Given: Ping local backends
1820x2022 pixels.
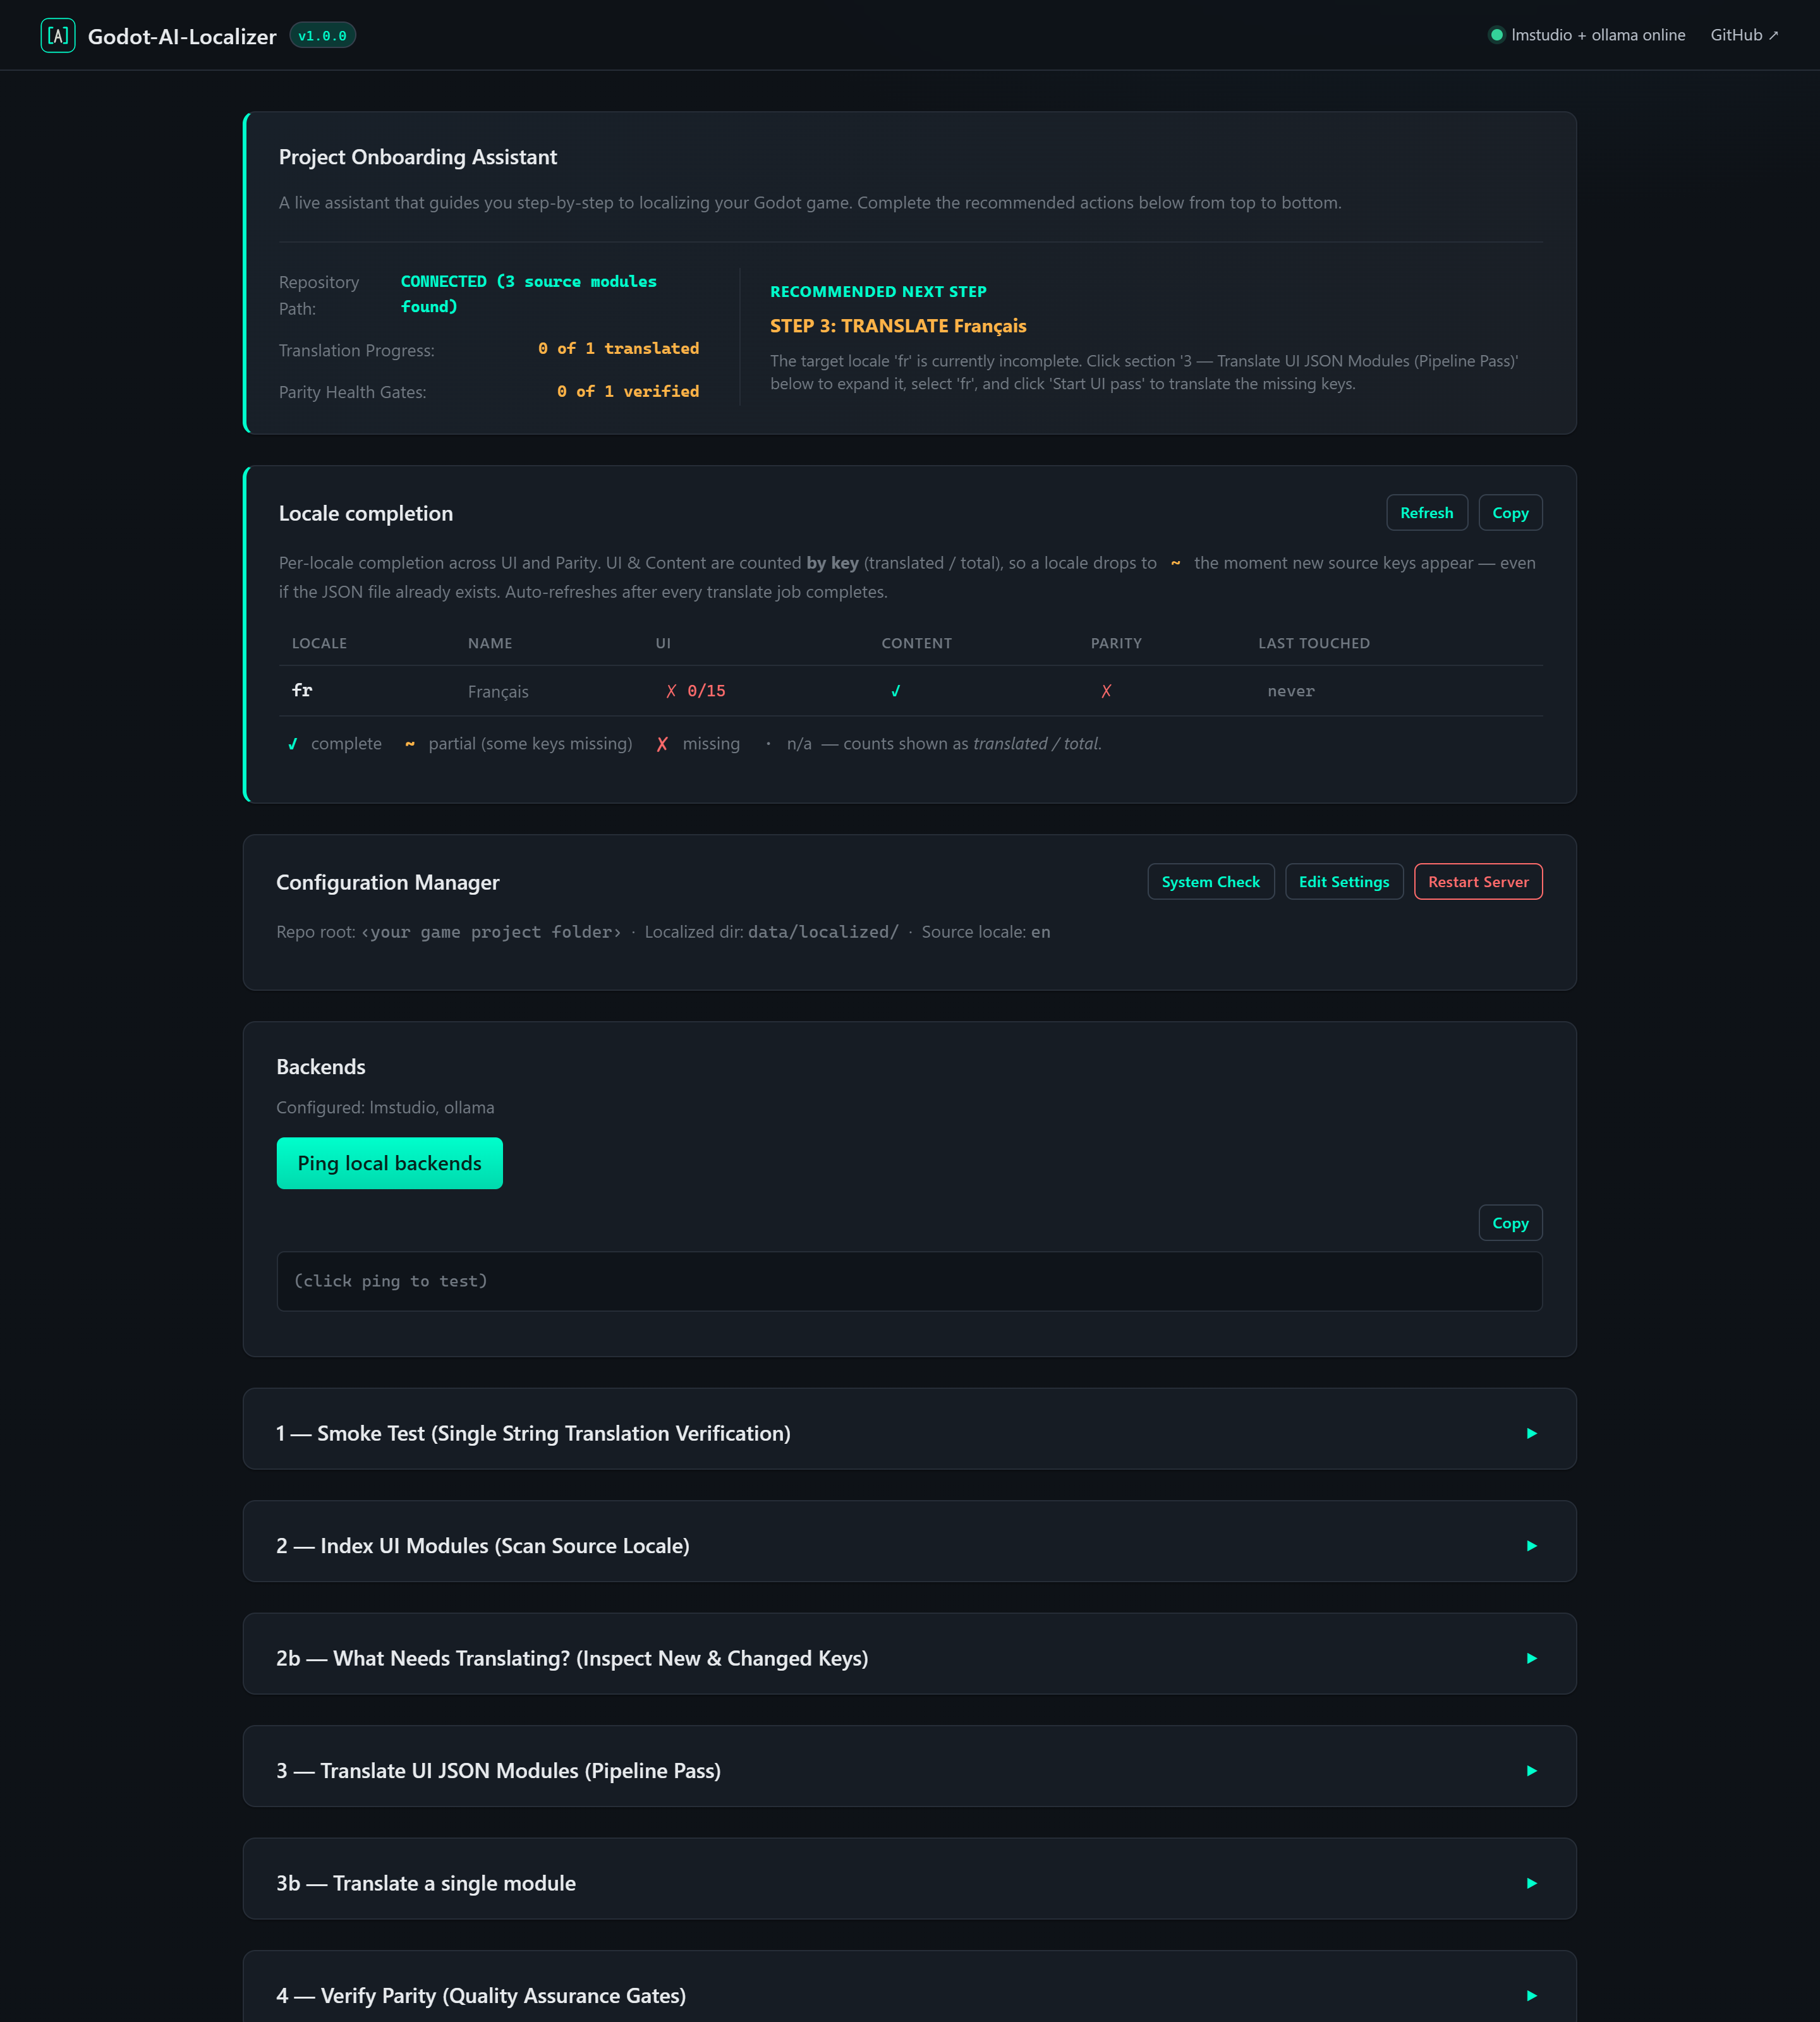Looking at the screenshot, I should pyautogui.click(x=389, y=1163).
